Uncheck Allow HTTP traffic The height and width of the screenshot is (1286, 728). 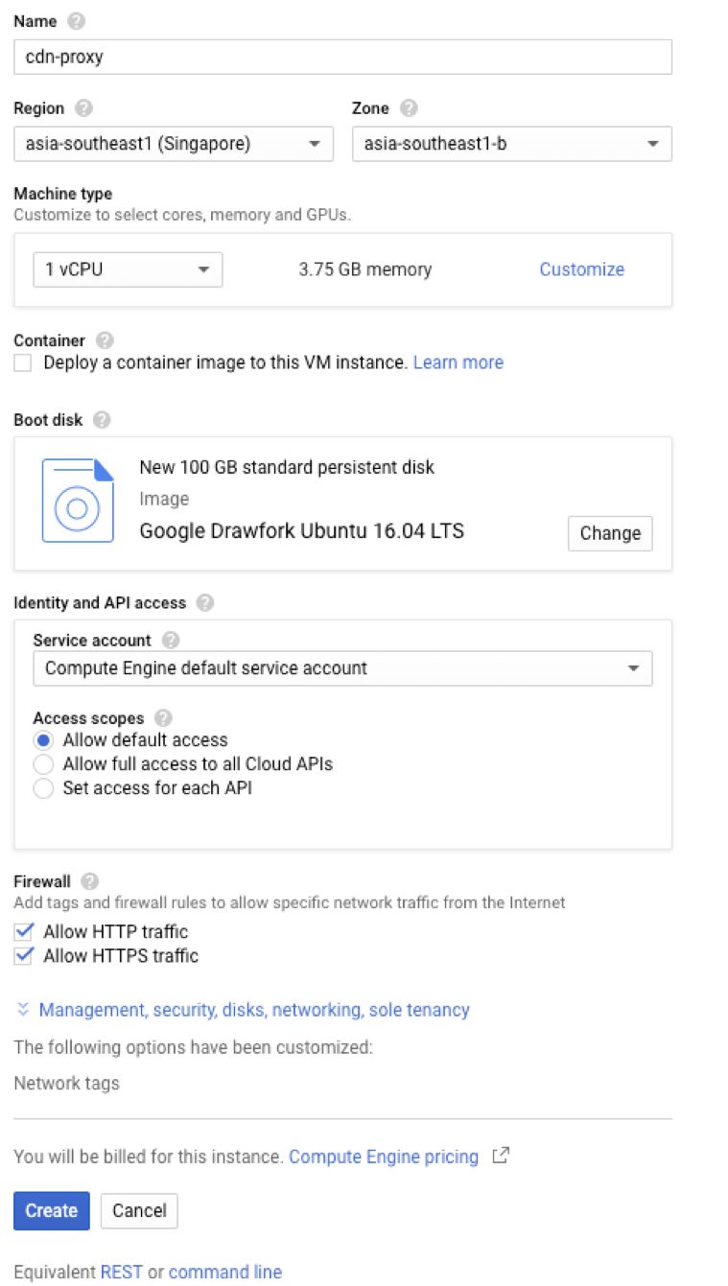pyautogui.click(x=23, y=931)
